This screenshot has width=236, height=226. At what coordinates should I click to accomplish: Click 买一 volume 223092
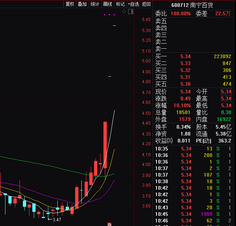[x=223, y=57]
